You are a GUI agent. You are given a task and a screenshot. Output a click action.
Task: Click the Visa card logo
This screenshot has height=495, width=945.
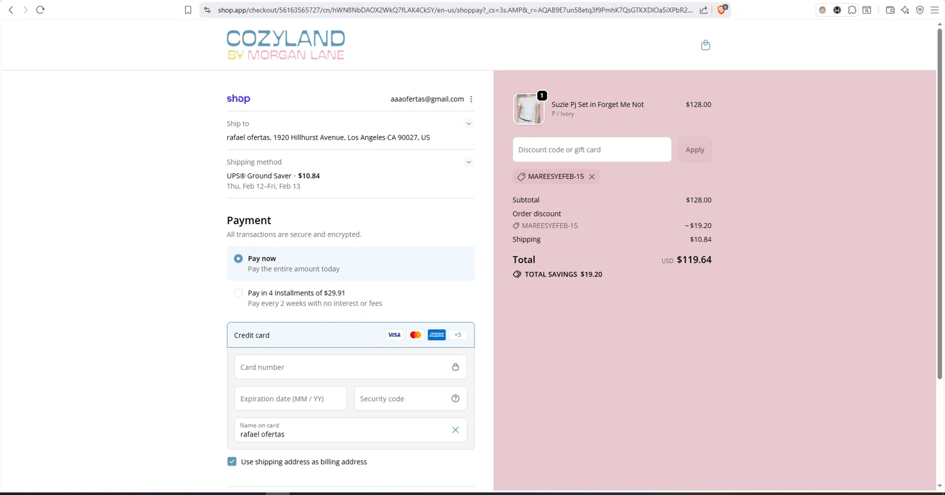click(394, 335)
